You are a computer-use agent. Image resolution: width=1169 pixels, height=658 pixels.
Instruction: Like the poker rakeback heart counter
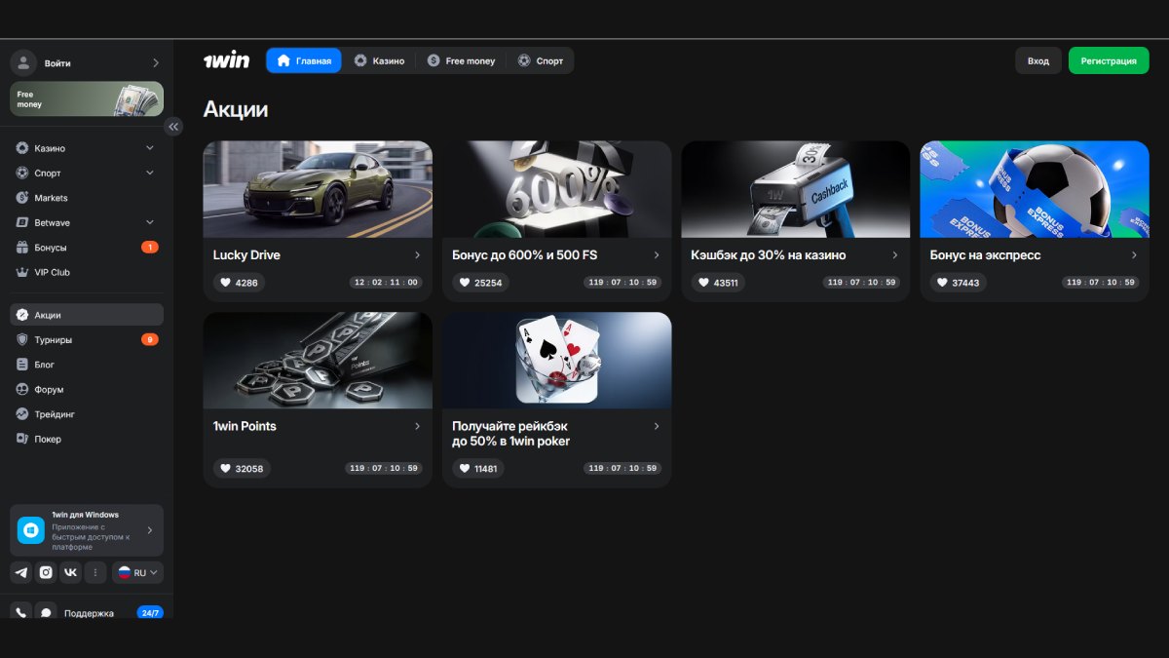point(477,468)
